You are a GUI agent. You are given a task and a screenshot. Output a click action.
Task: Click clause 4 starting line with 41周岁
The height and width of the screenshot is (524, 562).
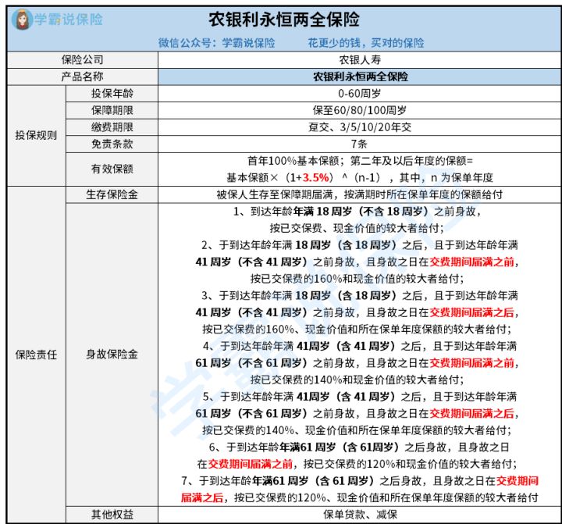(360, 347)
